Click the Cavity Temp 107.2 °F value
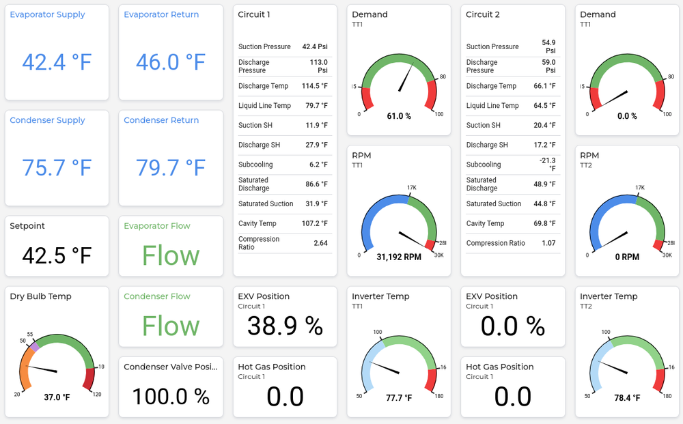Viewport: 683px width, 424px height. click(315, 223)
